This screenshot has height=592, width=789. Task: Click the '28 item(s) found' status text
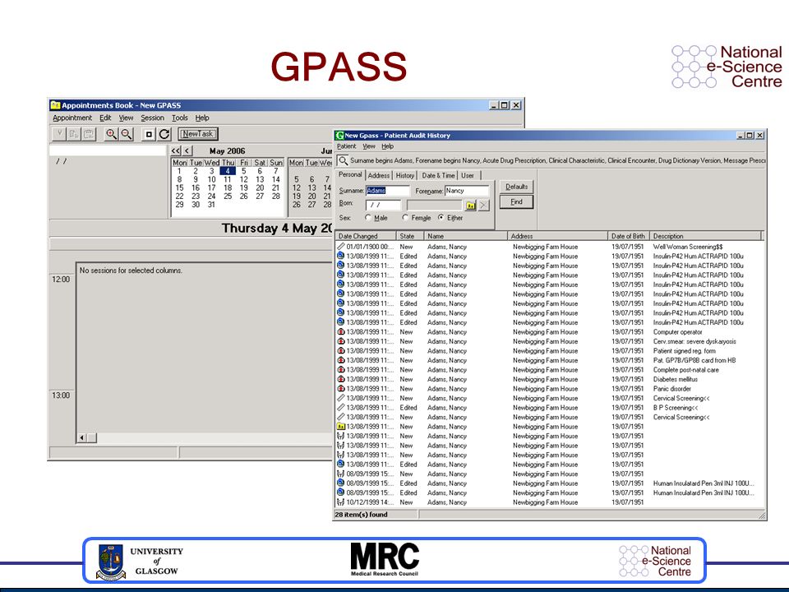click(x=362, y=515)
